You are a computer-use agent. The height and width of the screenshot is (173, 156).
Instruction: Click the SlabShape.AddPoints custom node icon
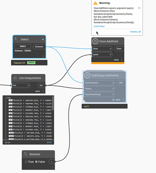point(87,75)
